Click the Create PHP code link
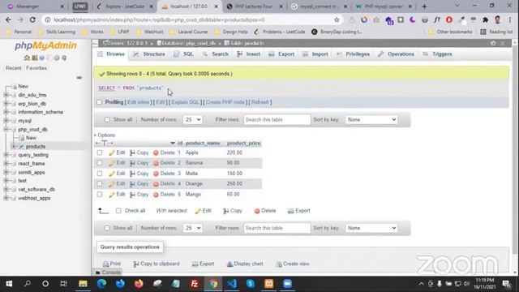This screenshot has height=292, width=519. tap(225, 102)
